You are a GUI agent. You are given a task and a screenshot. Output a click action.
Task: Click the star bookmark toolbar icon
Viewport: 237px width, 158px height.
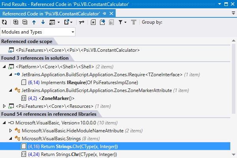93,23
